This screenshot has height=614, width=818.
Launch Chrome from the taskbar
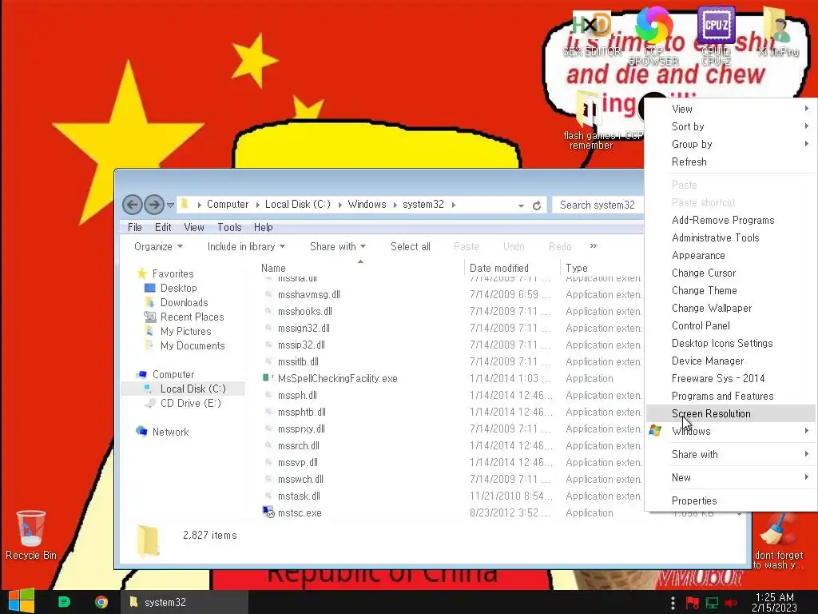101,602
